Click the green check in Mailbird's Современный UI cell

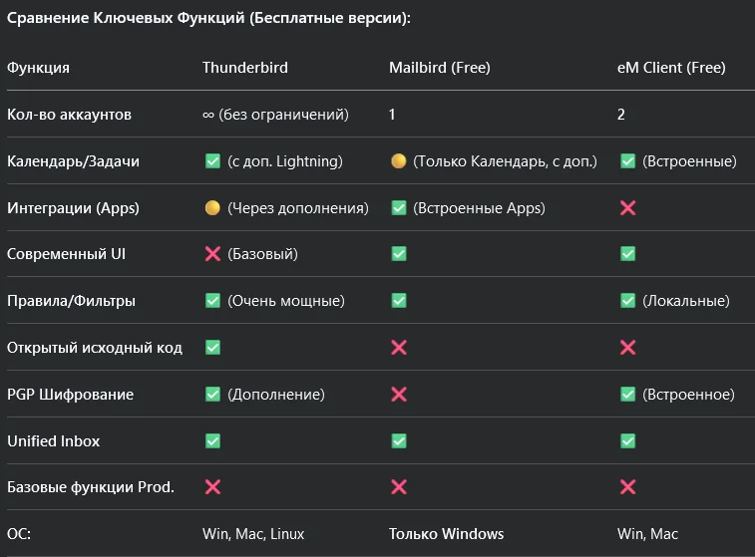coord(399,253)
